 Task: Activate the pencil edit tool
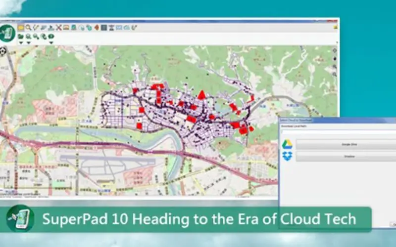36,28
